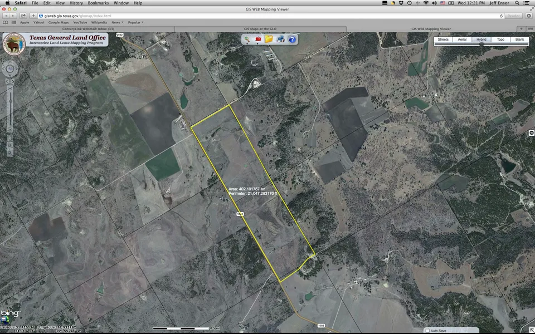
Task: Switch basemap to Aerial view
Action: 462,40
